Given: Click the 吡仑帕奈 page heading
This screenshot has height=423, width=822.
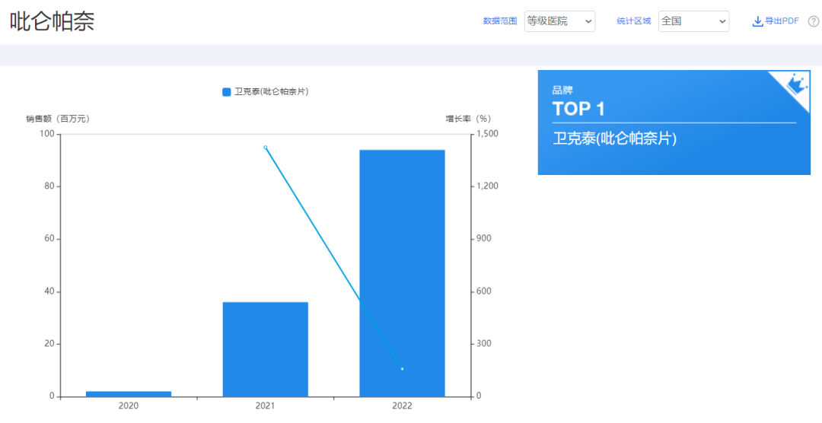Looking at the screenshot, I should 53,21.
